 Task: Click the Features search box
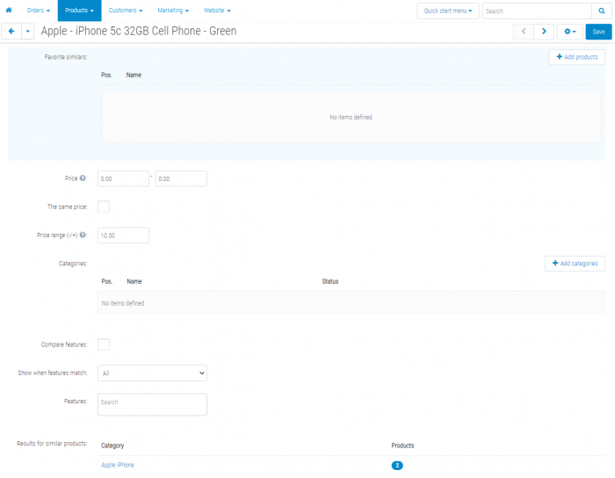click(152, 404)
